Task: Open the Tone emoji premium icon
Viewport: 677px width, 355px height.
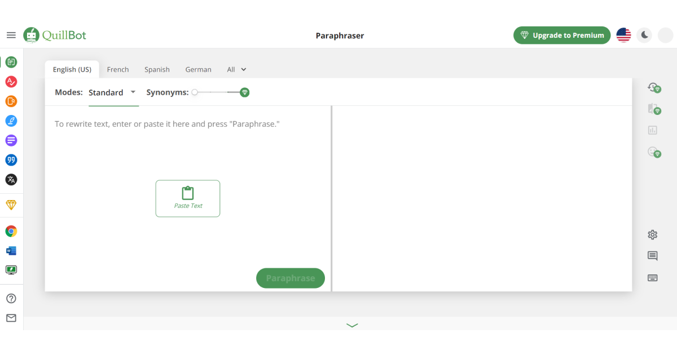Action: tap(653, 152)
